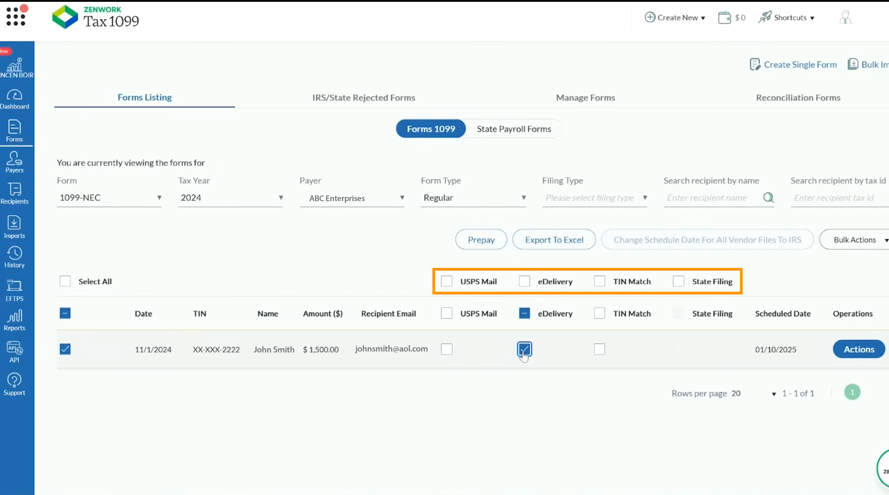Uncheck John Smith row selection checkbox
The width and height of the screenshot is (889, 495).
click(x=65, y=349)
